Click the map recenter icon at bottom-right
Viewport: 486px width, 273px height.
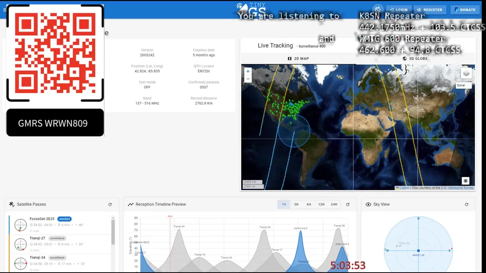coord(466,180)
